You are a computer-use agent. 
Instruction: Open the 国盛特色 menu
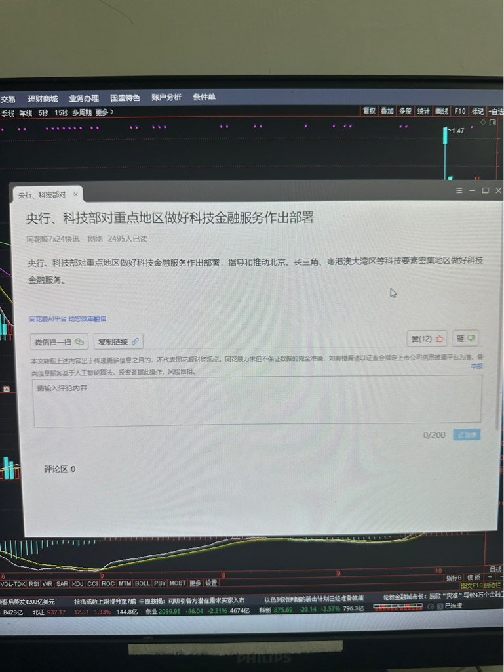(125, 98)
